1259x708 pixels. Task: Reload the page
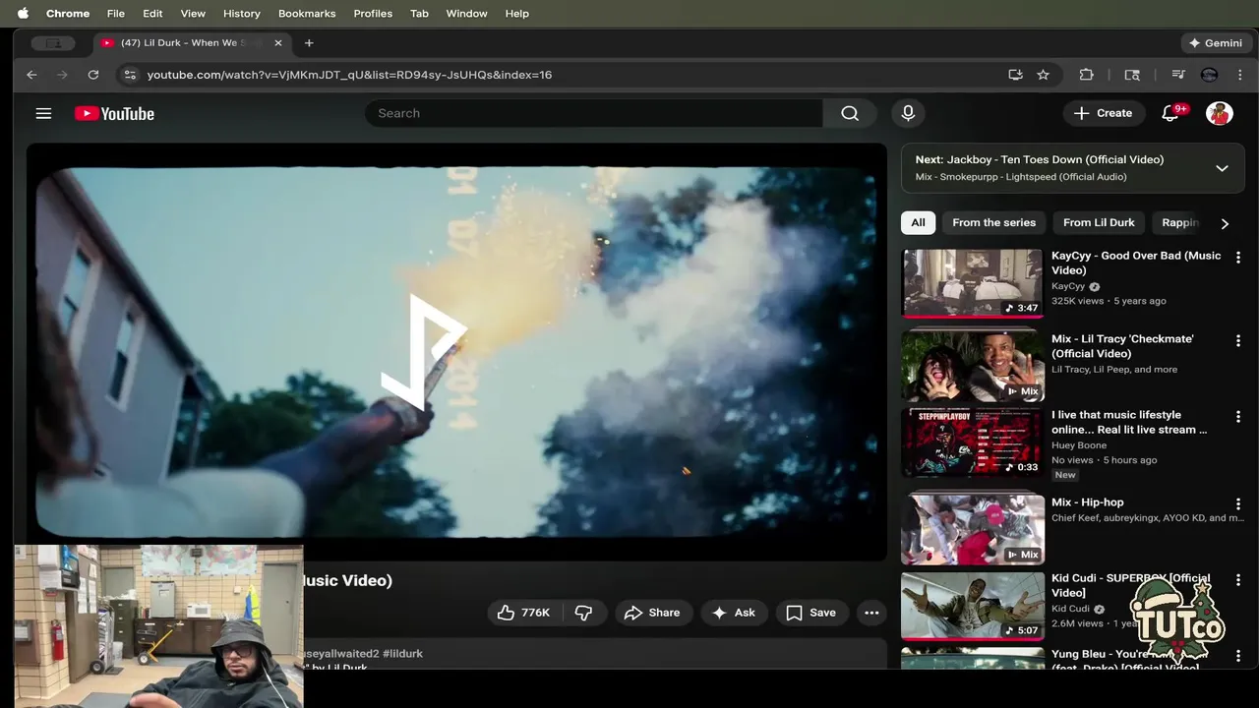tap(92, 75)
